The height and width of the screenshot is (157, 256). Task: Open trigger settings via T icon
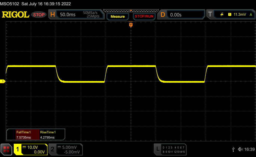click(x=210, y=15)
